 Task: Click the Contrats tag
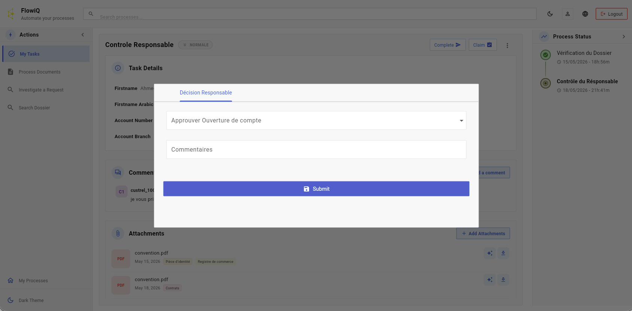click(172, 288)
